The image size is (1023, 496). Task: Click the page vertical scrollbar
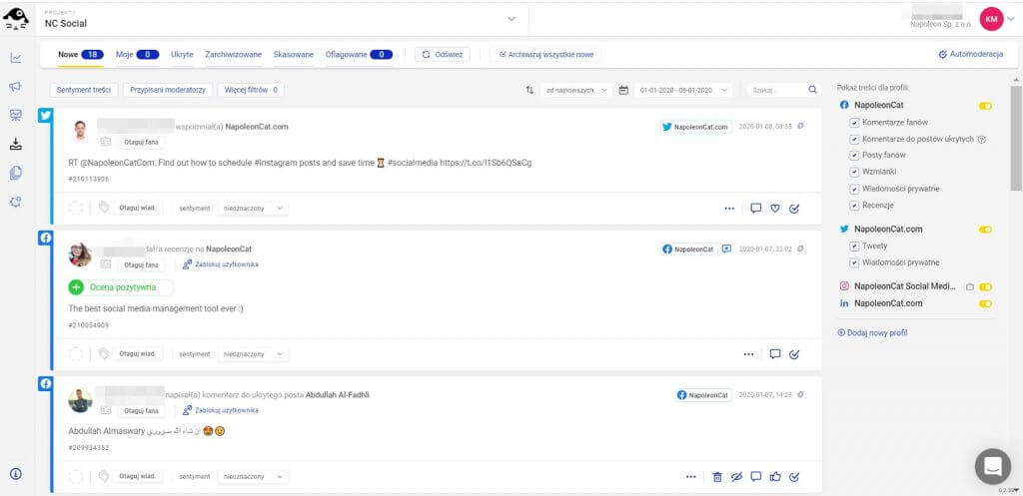[1016, 139]
